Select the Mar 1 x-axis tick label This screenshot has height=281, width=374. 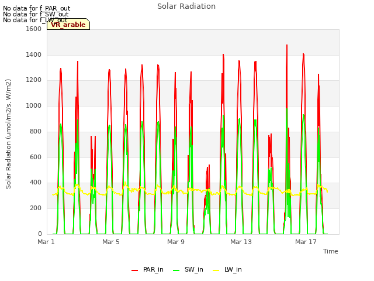click(46, 242)
